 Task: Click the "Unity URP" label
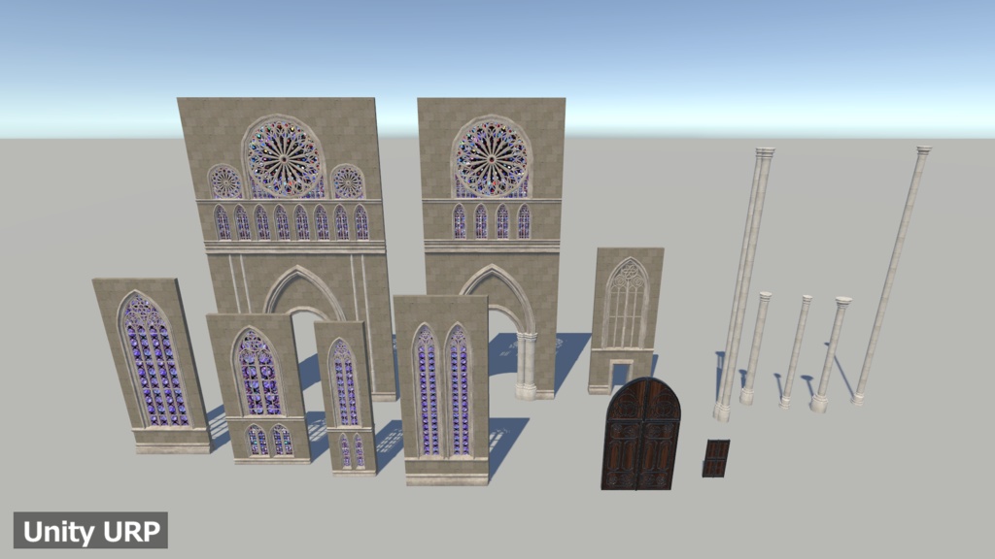point(90,531)
